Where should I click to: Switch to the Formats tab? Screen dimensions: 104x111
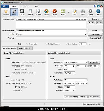pos(15,6)
